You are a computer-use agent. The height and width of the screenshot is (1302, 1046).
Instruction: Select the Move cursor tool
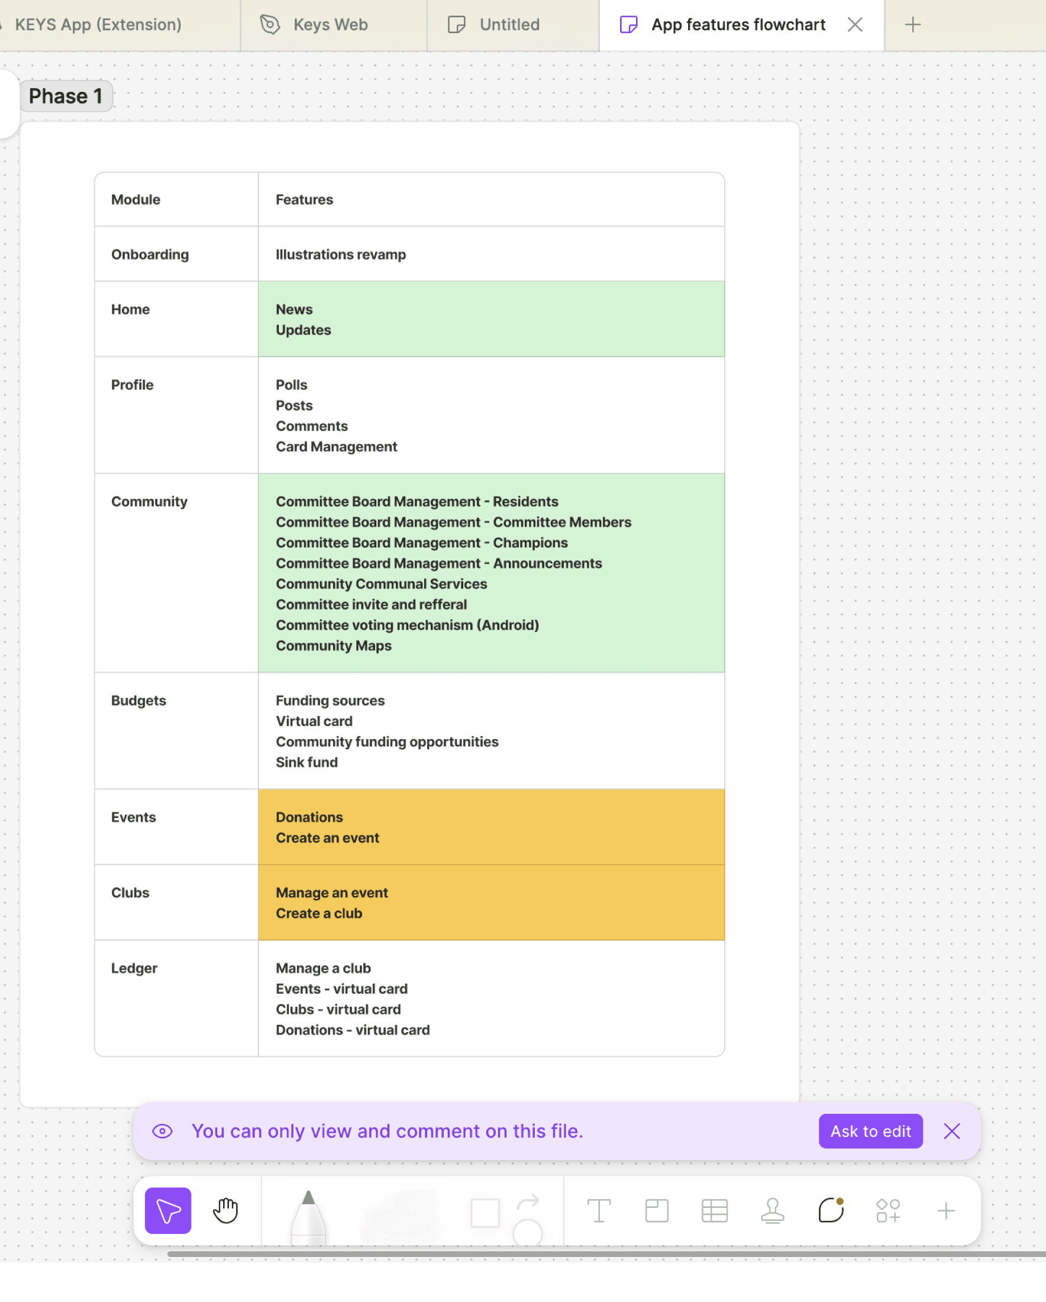tap(168, 1211)
